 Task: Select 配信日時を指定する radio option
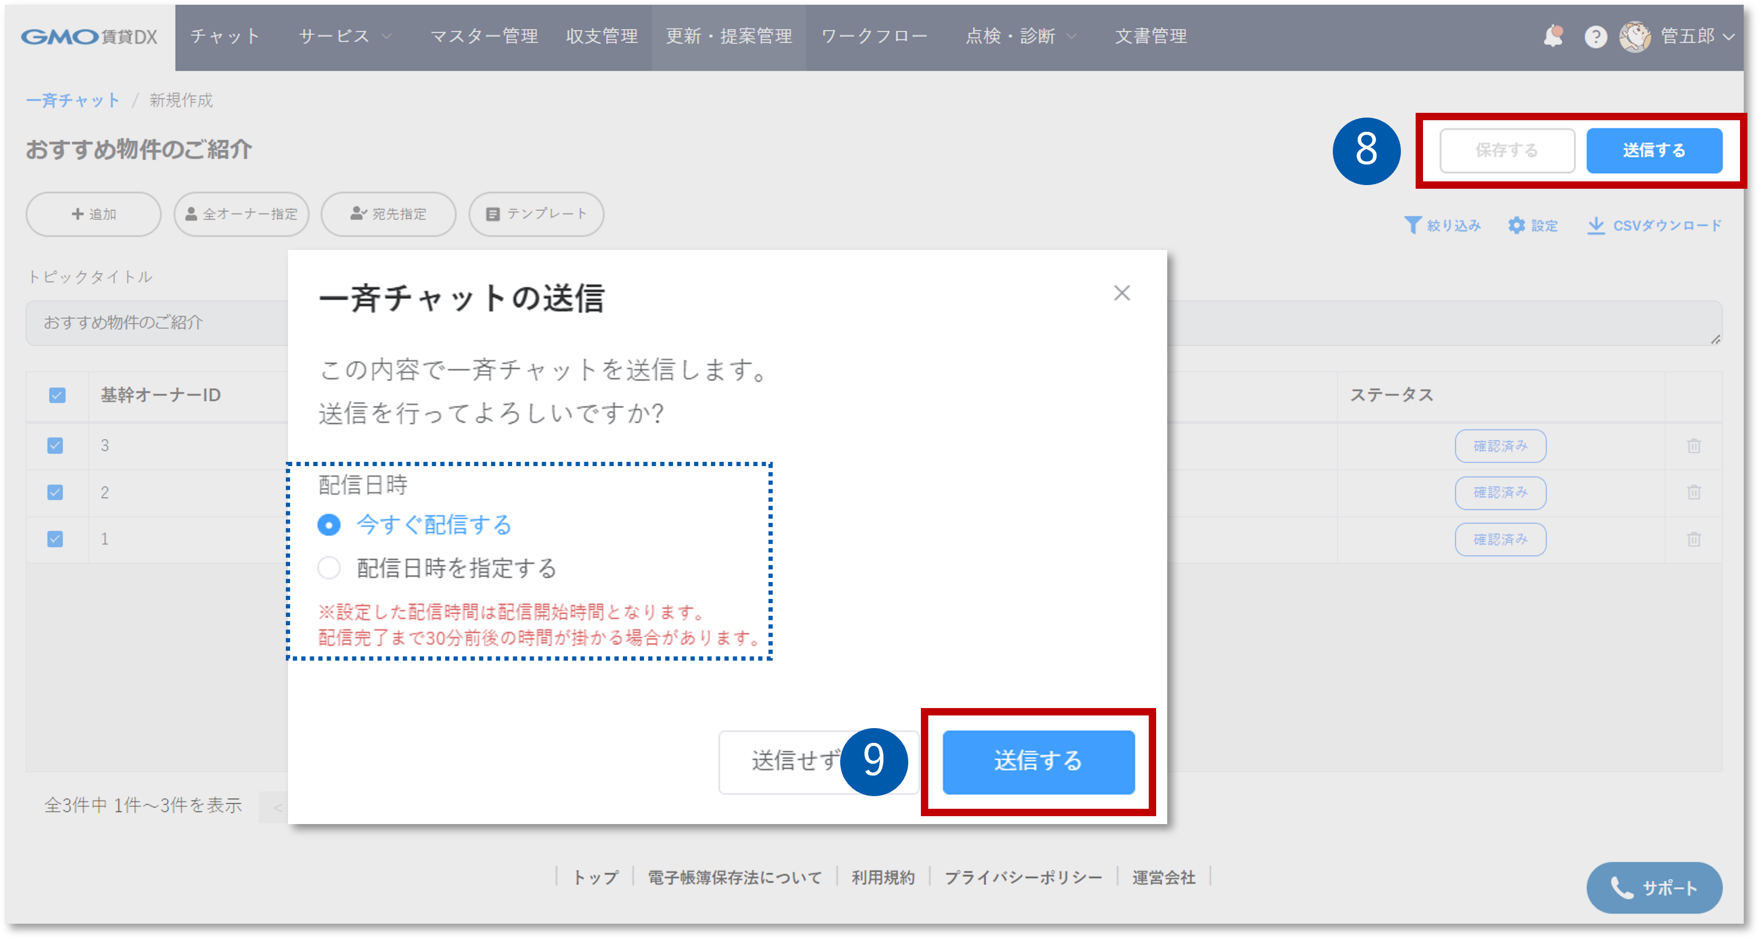329,568
